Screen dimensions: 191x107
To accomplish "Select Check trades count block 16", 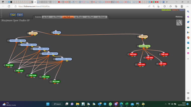I will tap(18, 41).
